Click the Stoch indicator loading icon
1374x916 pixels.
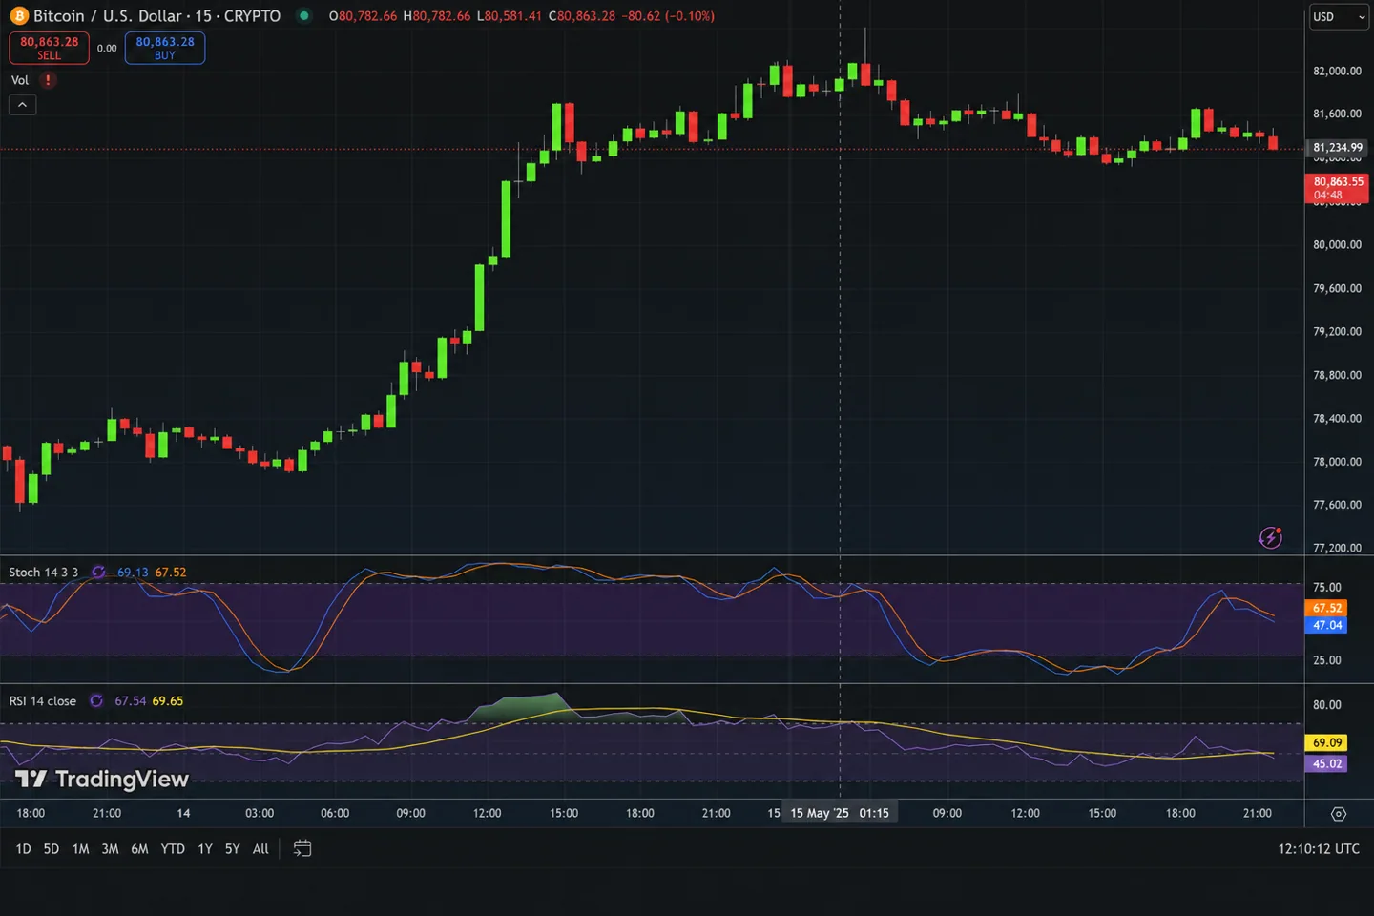(98, 572)
